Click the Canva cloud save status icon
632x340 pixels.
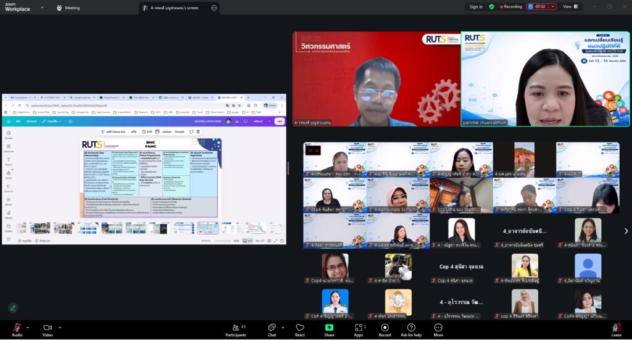click(70, 122)
